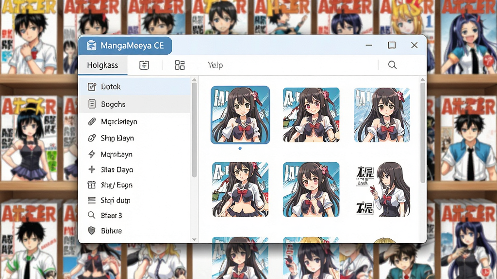Open the Yelp menu
Viewport: 497px width, 279px height.
click(x=215, y=65)
